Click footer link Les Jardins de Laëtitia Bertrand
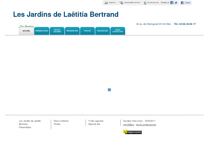209x157 pixels. (30, 122)
